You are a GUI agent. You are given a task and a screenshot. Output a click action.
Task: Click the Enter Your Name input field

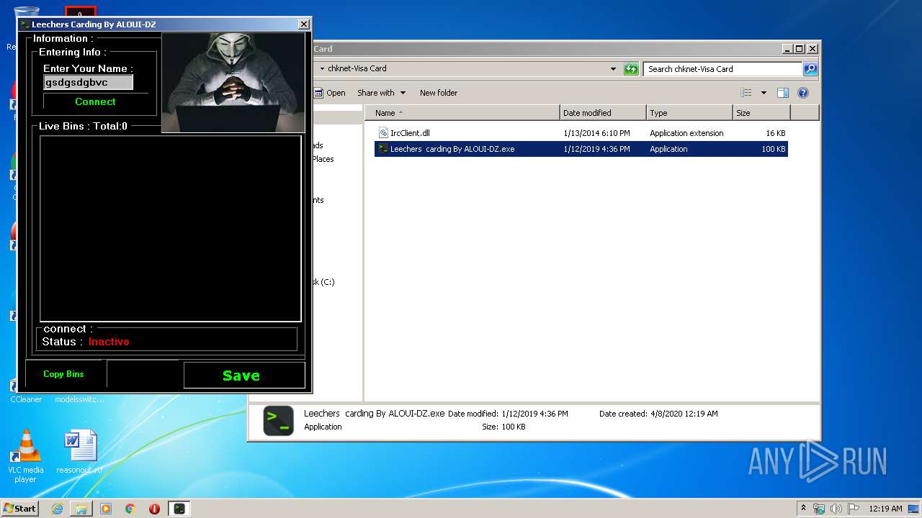(x=89, y=83)
